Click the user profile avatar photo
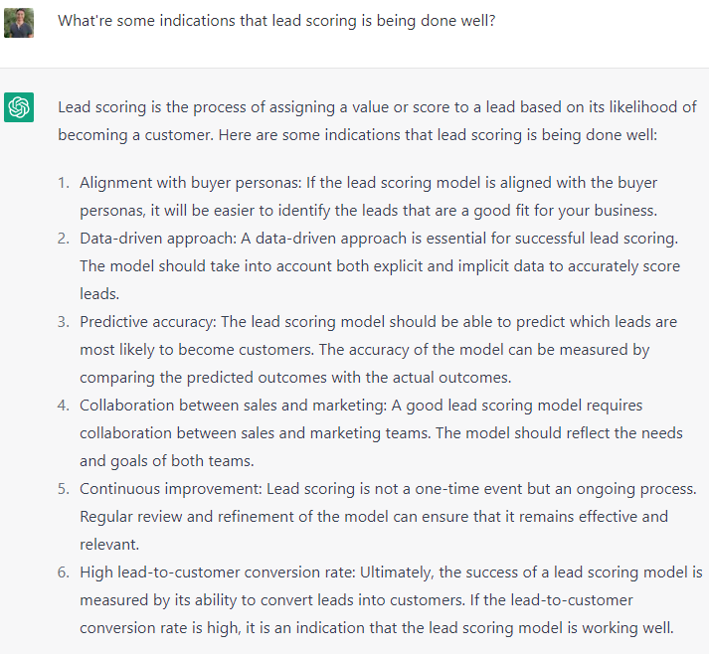This screenshot has height=654, width=709. 19,22
